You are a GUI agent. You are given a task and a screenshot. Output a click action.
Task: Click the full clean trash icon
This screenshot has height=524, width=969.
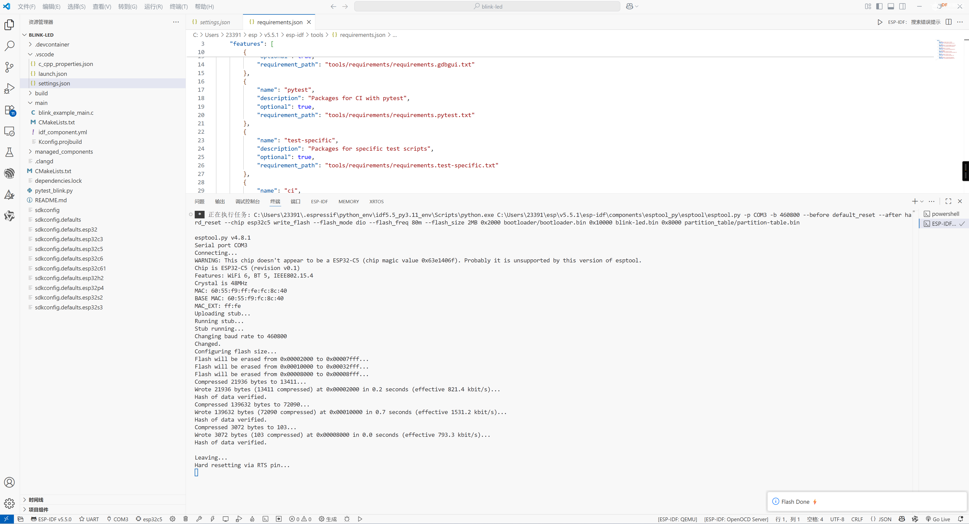click(x=185, y=519)
